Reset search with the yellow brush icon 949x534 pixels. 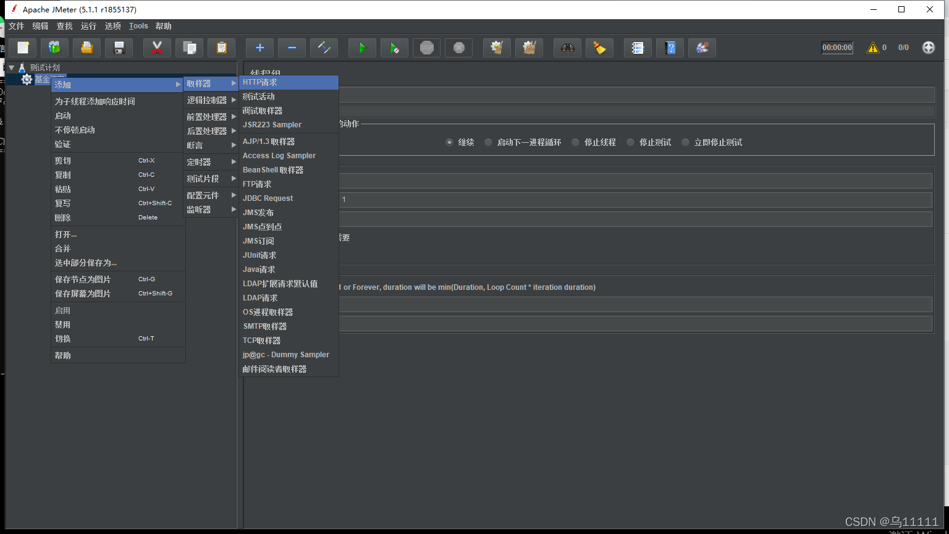pyautogui.click(x=600, y=48)
